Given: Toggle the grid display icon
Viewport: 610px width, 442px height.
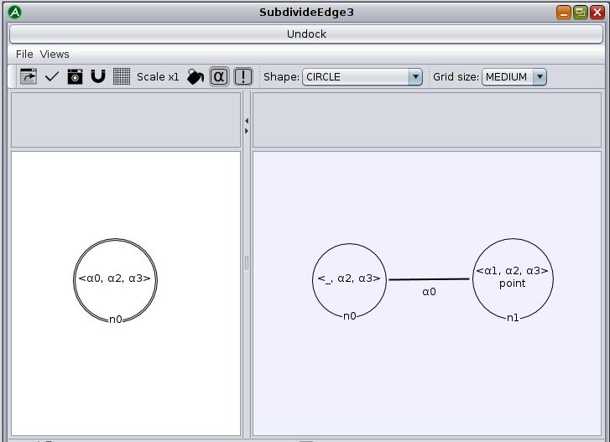Looking at the screenshot, I should (x=122, y=76).
